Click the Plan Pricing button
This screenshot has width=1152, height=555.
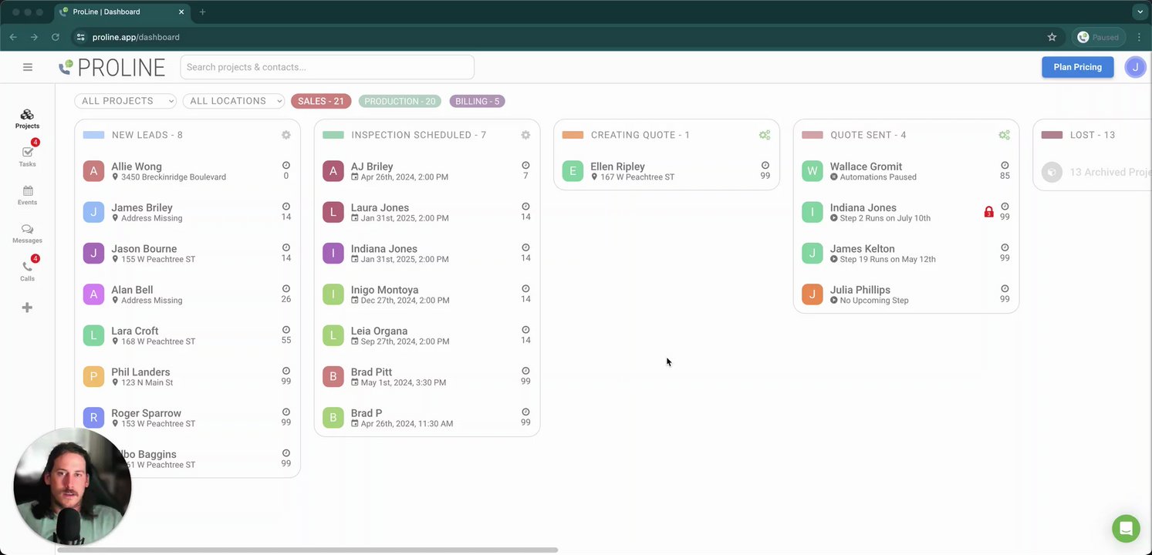(1077, 67)
